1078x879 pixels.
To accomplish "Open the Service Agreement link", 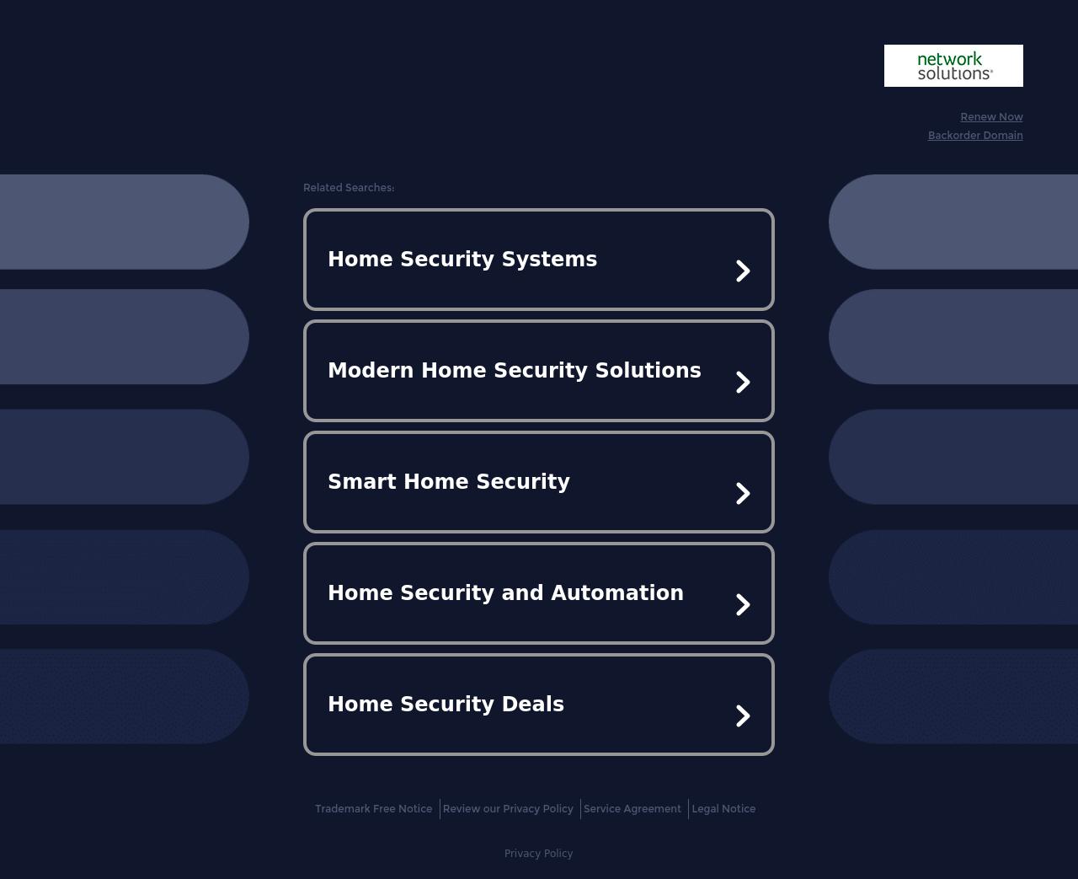I will click(632, 809).
